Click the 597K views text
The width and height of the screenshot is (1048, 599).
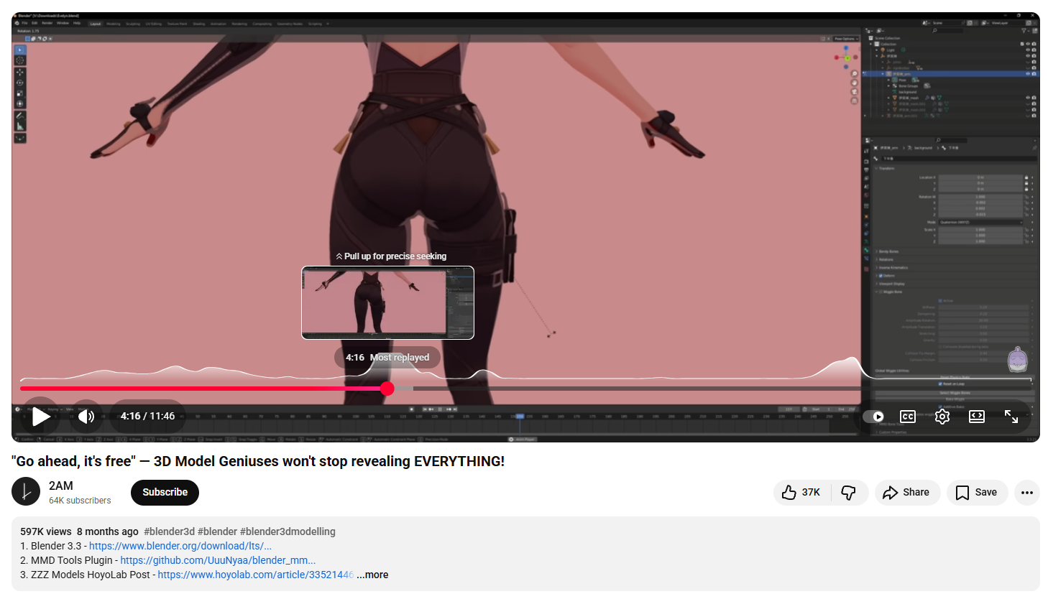click(46, 531)
